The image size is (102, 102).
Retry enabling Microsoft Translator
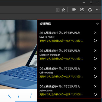coord(95,58)
